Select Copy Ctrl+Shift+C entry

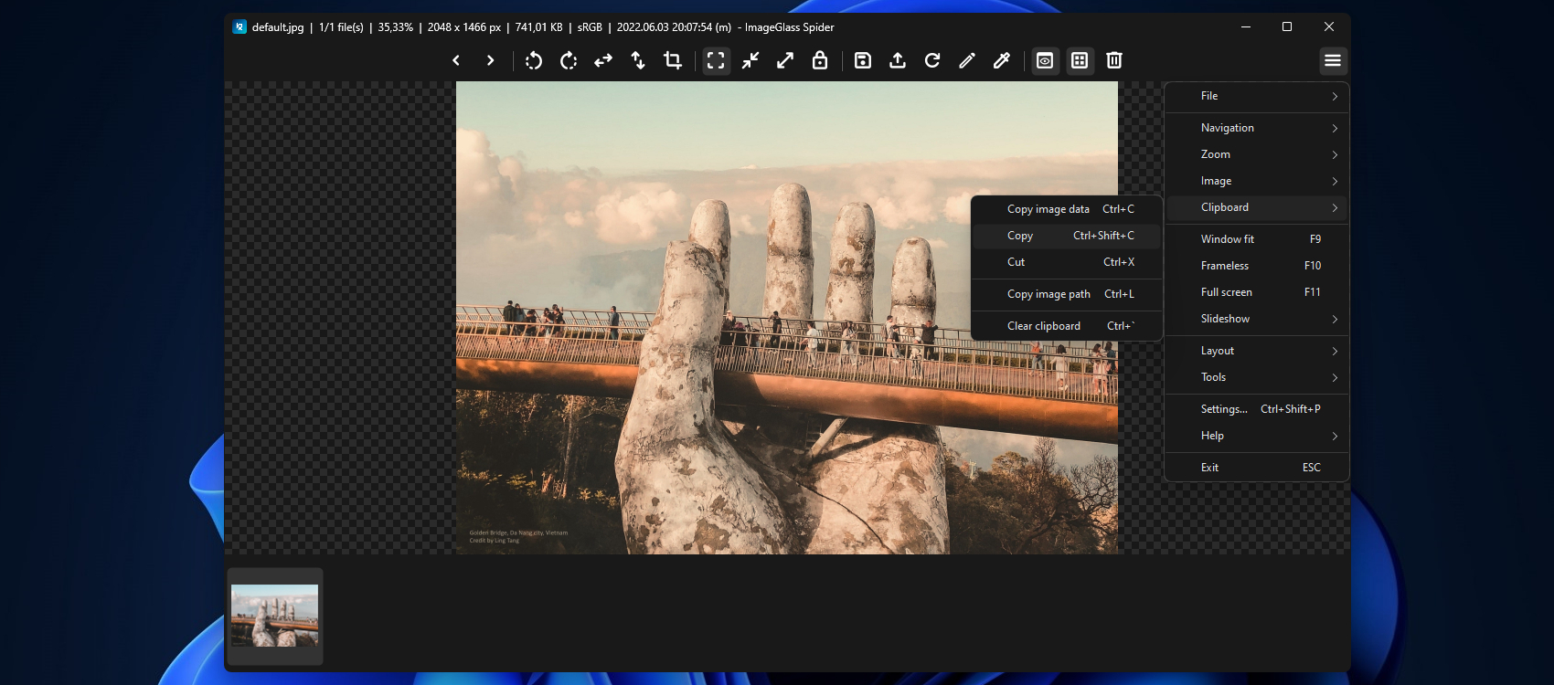pos(1067,236)
